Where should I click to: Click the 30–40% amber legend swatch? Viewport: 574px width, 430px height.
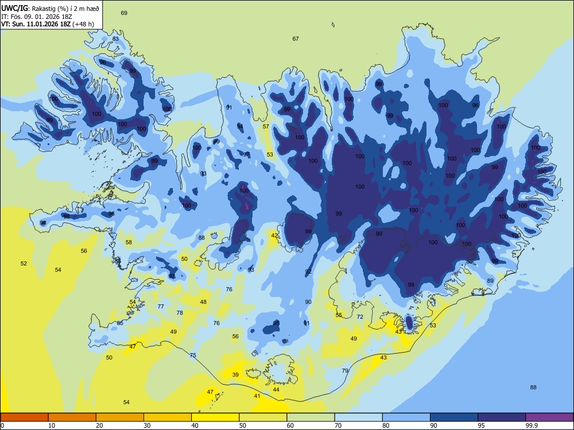[168, 417]
